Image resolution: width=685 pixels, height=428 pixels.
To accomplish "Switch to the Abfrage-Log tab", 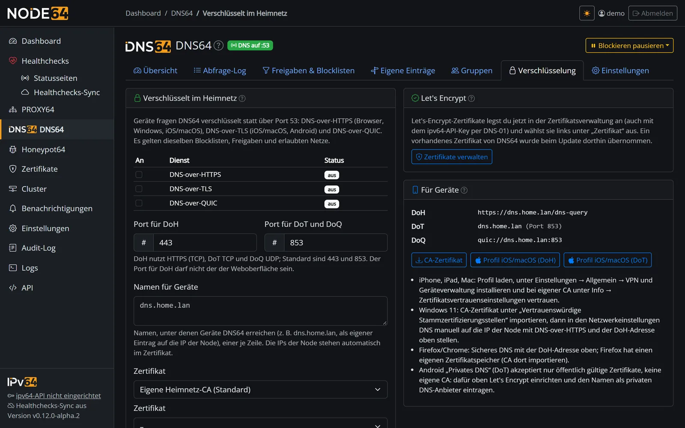I will 220,71.
